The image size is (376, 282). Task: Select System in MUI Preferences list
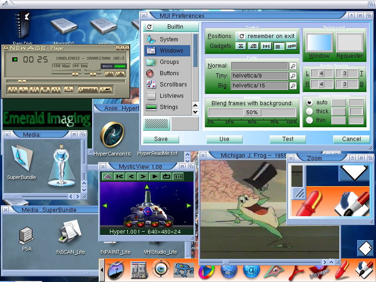tap(167, 39)
